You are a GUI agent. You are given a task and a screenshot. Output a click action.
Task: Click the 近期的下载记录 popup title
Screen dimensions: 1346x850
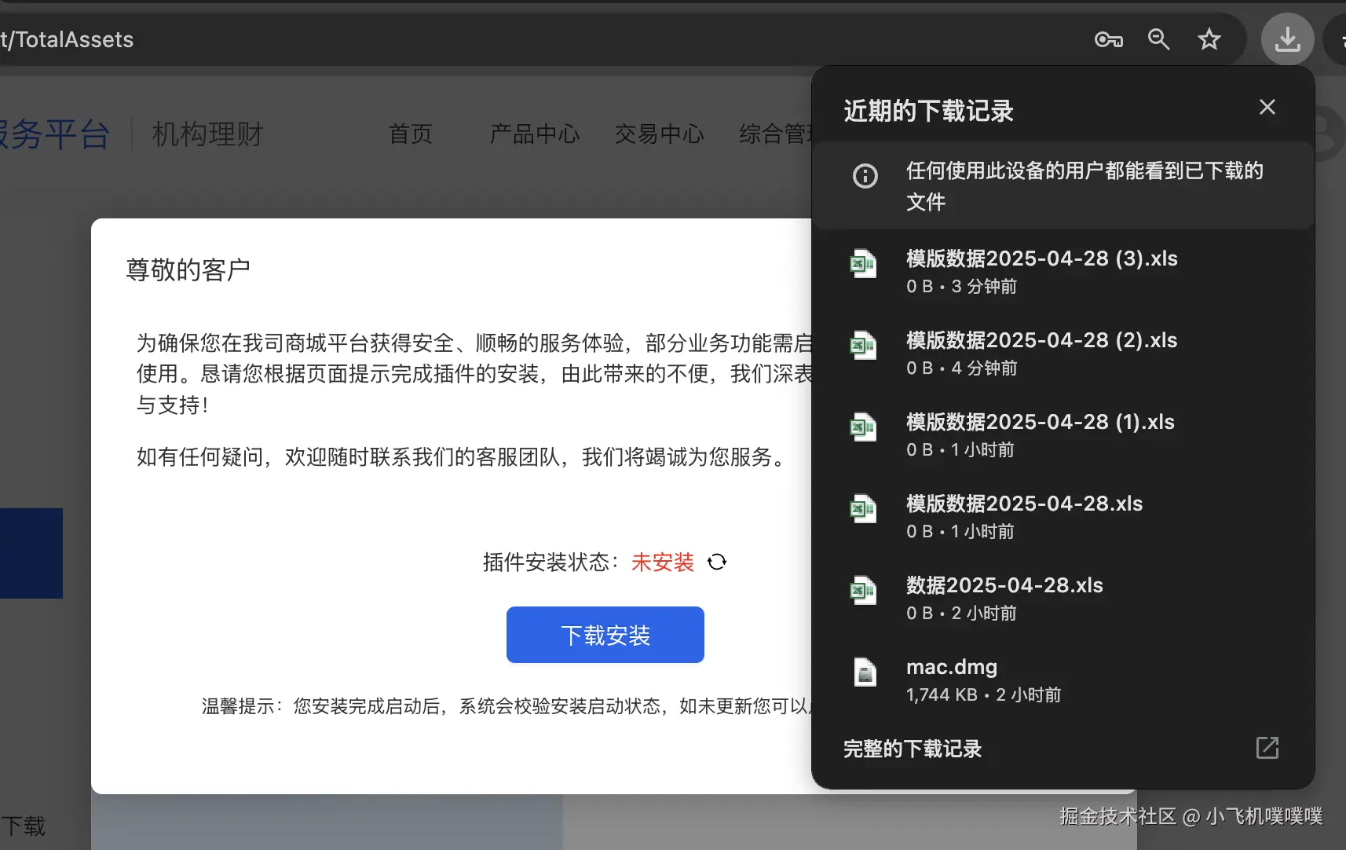[x=928, y=111]
